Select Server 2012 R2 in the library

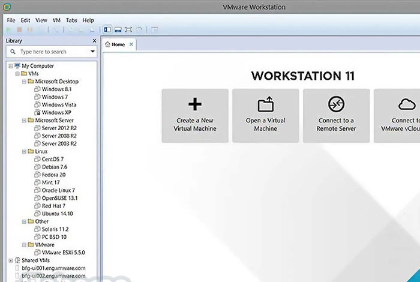pyautogui.click(x=56, y=128)
